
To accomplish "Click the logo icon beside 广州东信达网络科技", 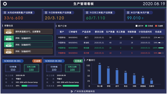I will click(72, 91).
